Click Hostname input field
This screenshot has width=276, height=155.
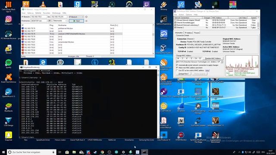tap(39, 21)
